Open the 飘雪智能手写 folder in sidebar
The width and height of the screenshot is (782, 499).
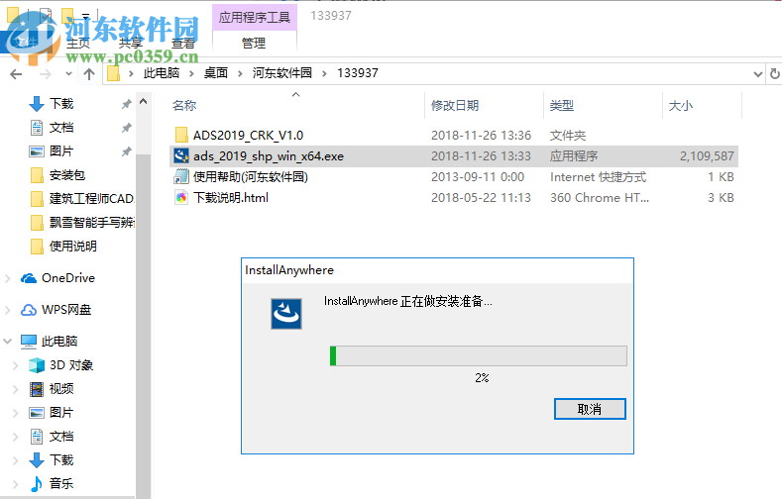click(92, 222)
